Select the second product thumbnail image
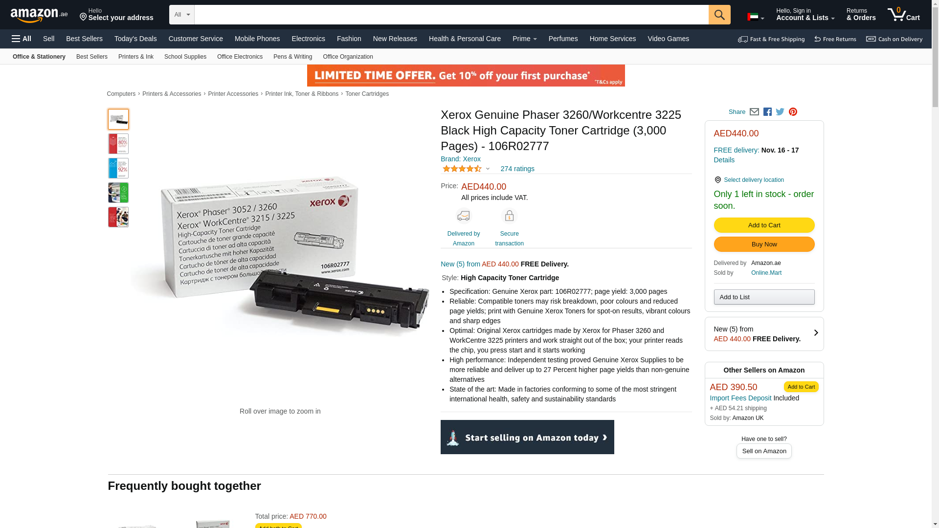The width and height of the screenshot is (939, 528). tap(118, 144)
